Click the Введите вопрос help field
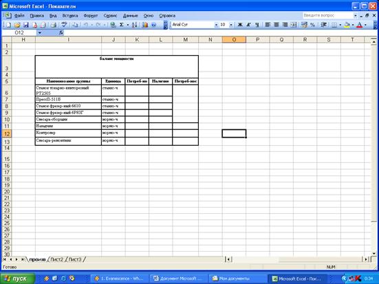This screenshot has width=379, height=284. point(328,15)
